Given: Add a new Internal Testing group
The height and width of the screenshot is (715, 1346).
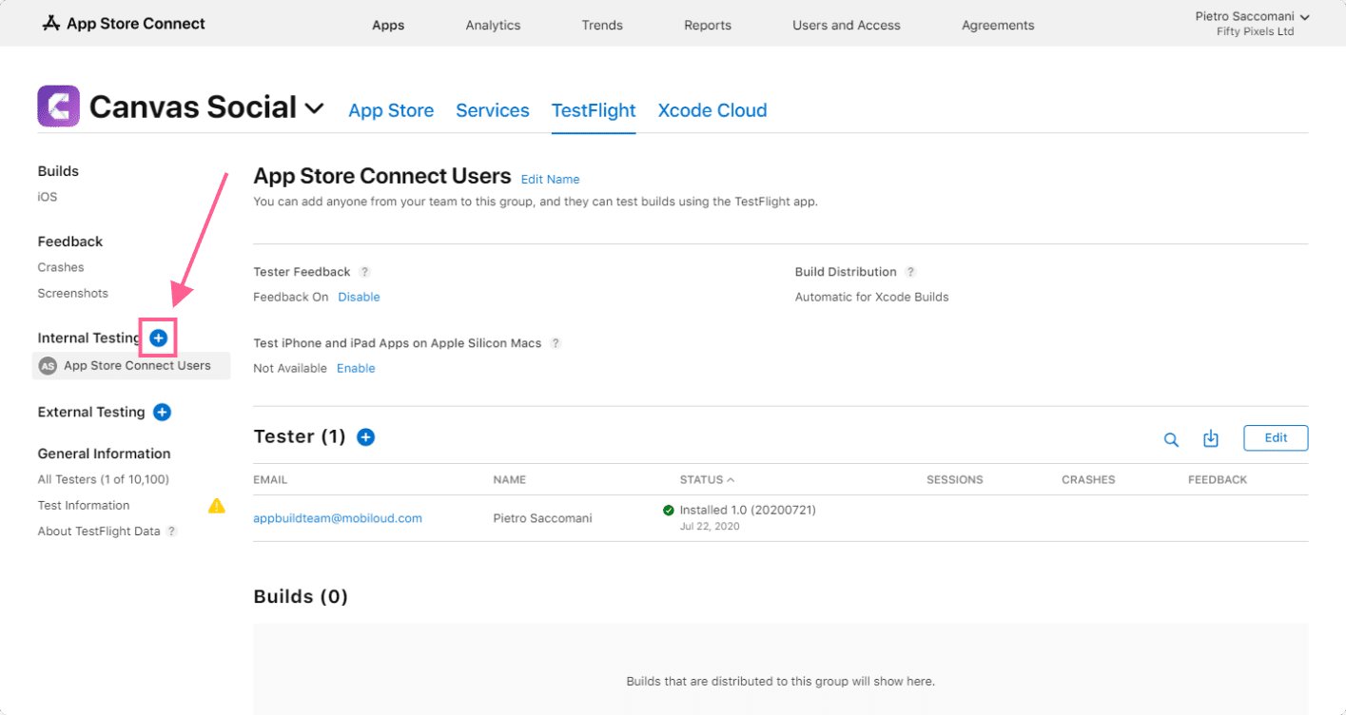Looking at the screenshot, I should 159,338.
